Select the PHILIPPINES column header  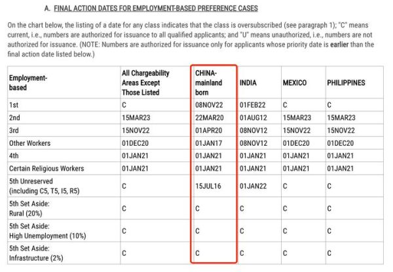click(x=346, y=83)
